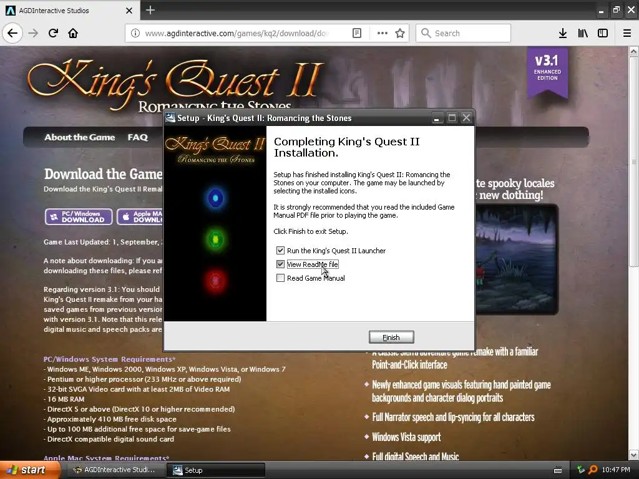Viewport: 639px width, 479px height.
Task: Click the page scrollbar down arrow
Action: click(633, 455)
